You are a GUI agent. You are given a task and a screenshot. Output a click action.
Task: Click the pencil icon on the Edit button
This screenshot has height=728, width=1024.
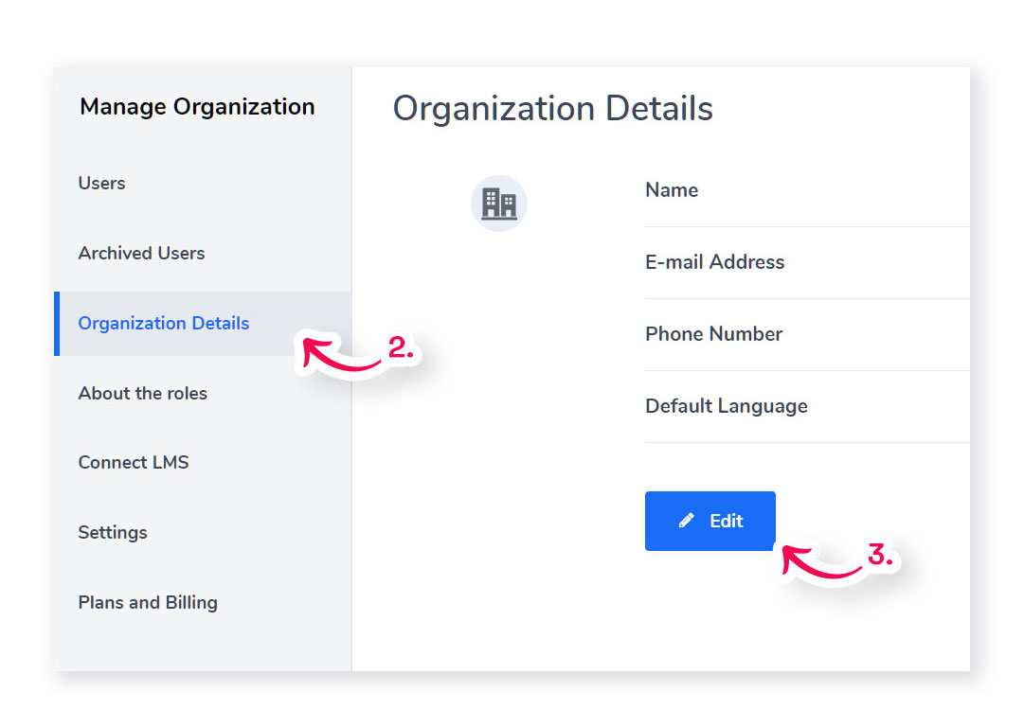pos(687,521)
